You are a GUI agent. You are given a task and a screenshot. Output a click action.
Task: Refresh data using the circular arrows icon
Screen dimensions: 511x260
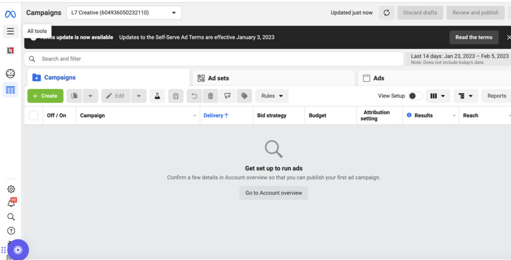(x=387, y=12)
